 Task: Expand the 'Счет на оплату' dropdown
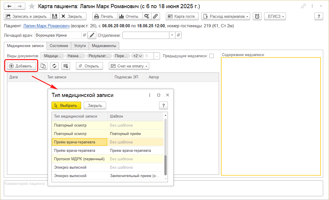pyautogui.click(x=129, y=66)
